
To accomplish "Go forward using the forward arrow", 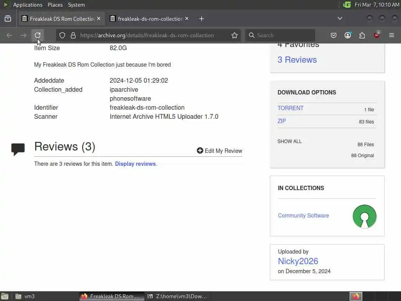I will (x=23, y=35).
